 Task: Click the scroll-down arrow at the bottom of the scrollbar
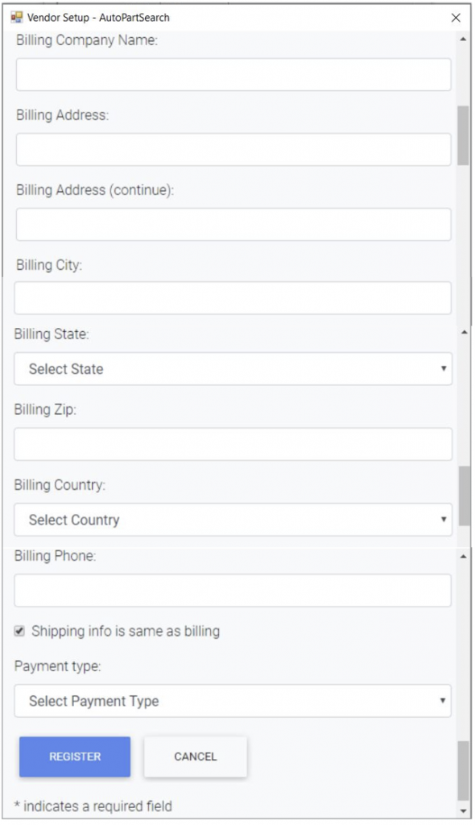click(x=464, y=810)
